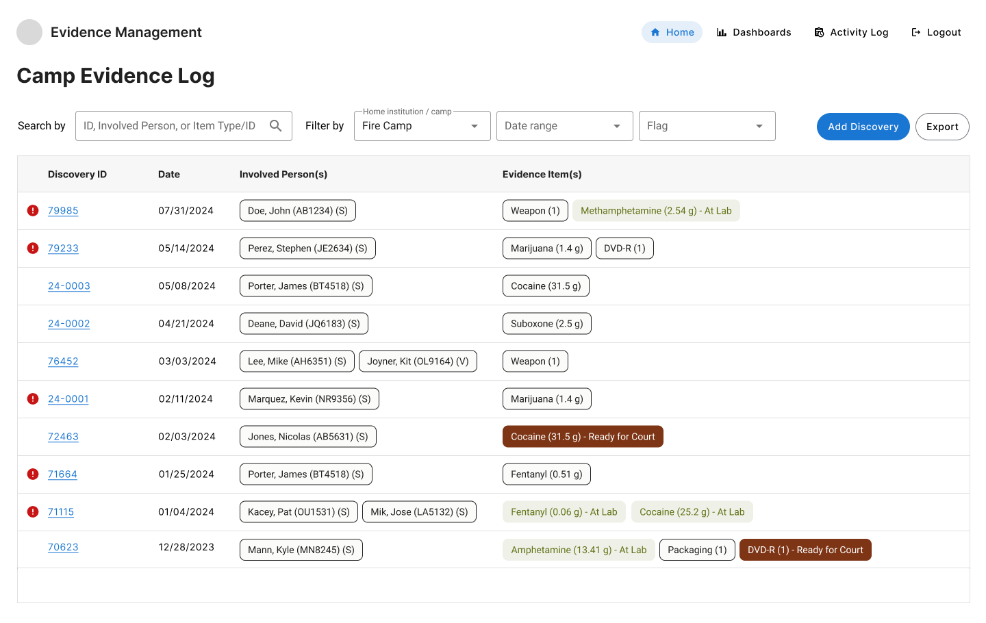Click DVD-R (1) chip in row 79233
986x623 pixels.
pos(624,249)
